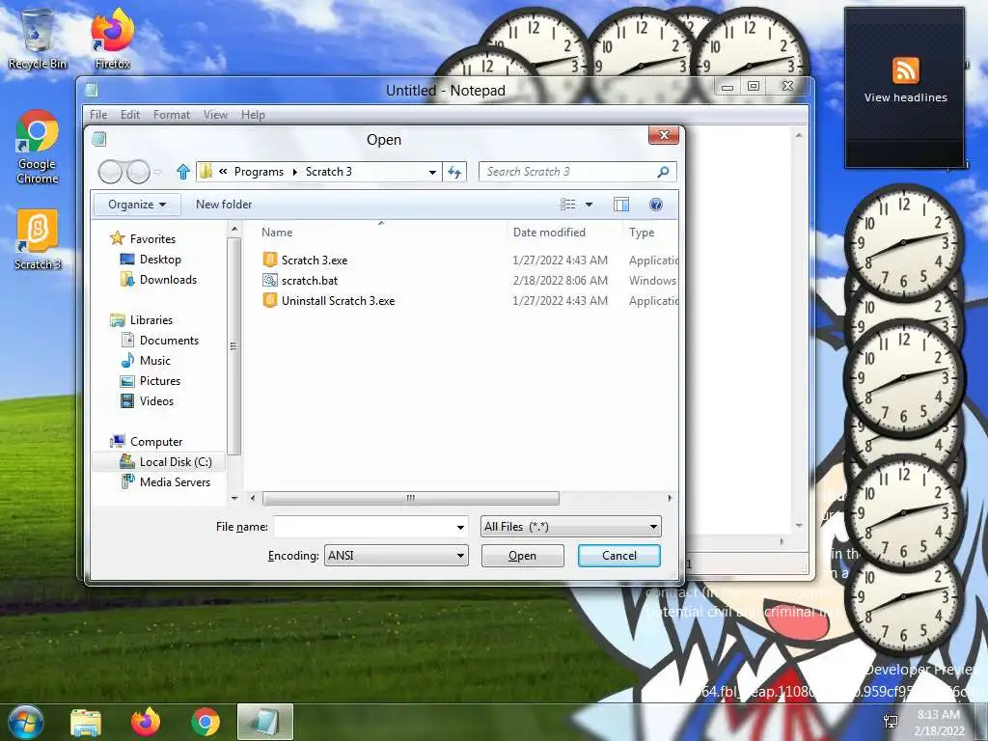Select Media Servers in navigation pane

pos(175,482)
